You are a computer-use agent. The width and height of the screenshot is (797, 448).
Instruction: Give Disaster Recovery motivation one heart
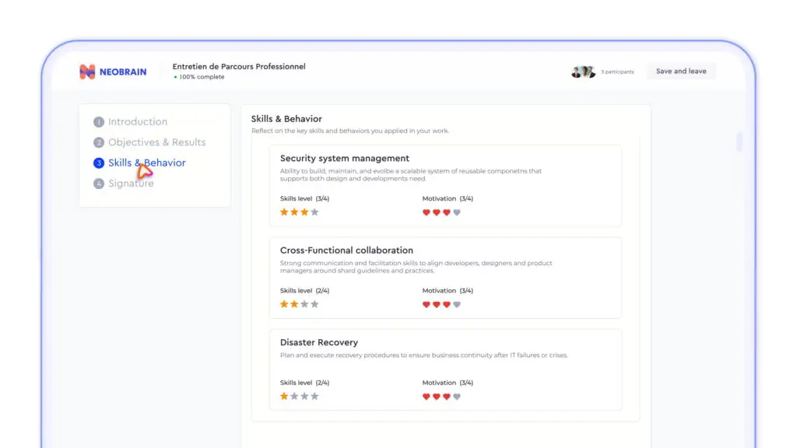pyautogui.click(x=427, y=396)
